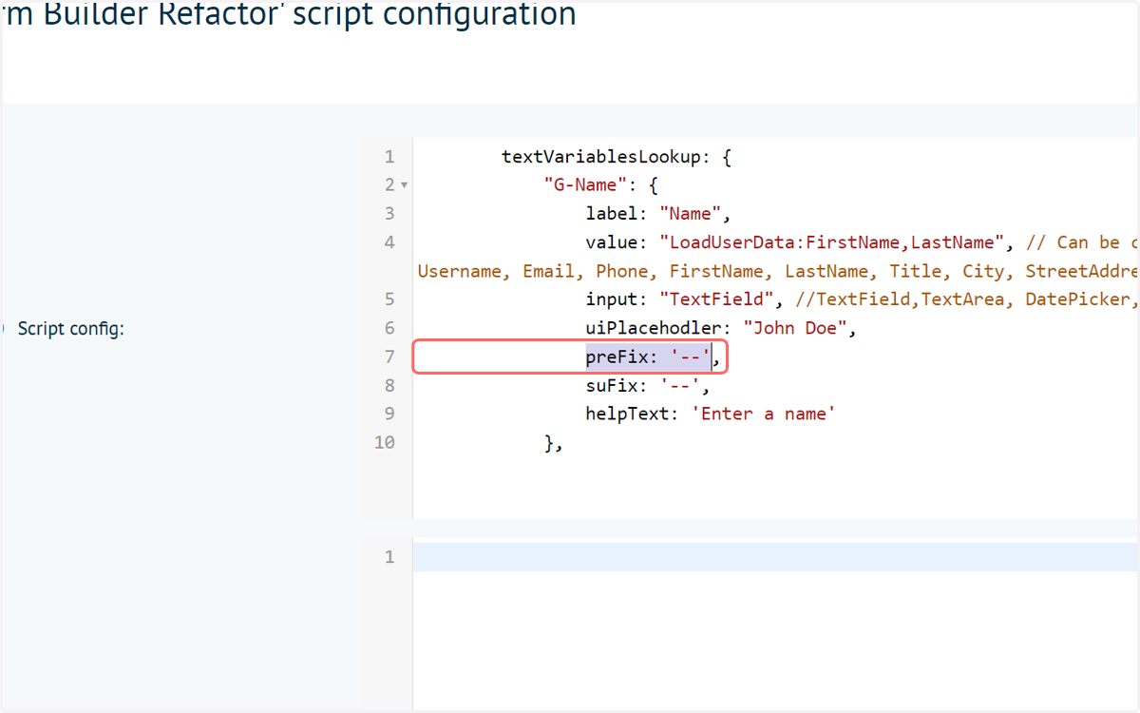Click the textVariablesLookup line
The width and height of the screenshot is (1140, 713).
pos(616,157)
